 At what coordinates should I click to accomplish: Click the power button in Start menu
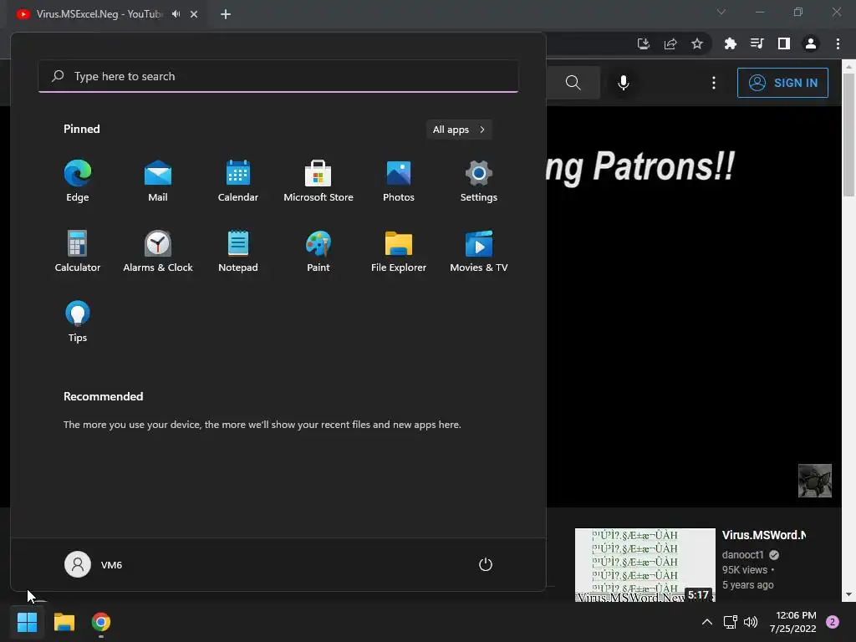[x=486, y=564]
